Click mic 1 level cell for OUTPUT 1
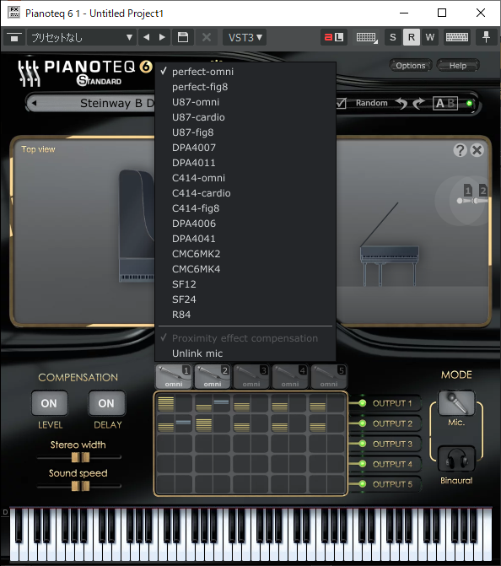Screen dimensions: 501x566 (x=165, y=403)
